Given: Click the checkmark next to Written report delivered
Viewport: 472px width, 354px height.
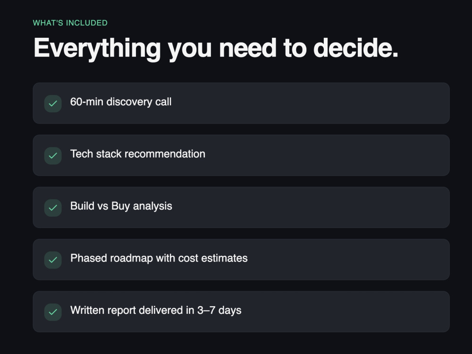Looking at the screenshot, I should [x=53, y=312].
